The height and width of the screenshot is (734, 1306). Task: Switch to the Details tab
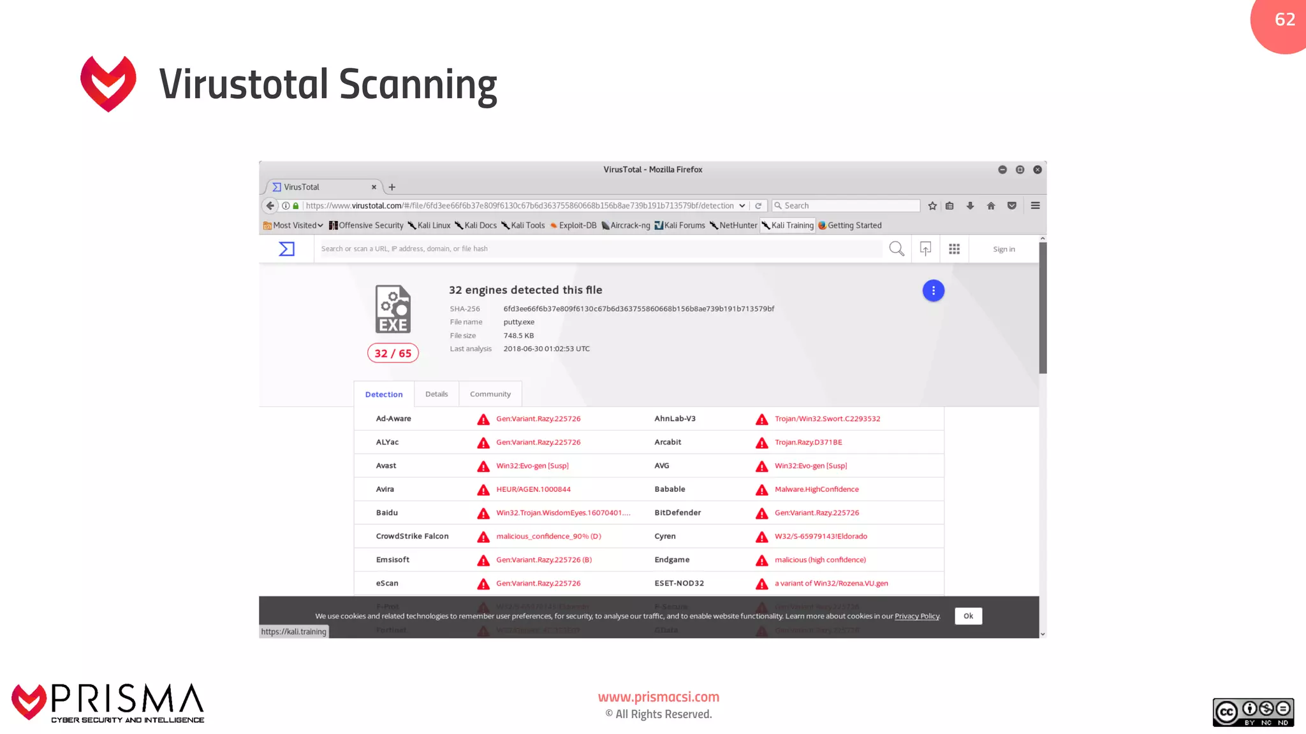pyautogui.click(x=437, y=394)
